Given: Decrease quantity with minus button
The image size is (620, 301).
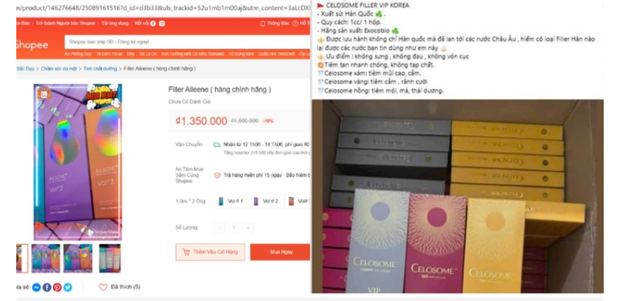Looking at the screenshot, I should [x=220, y=228].
